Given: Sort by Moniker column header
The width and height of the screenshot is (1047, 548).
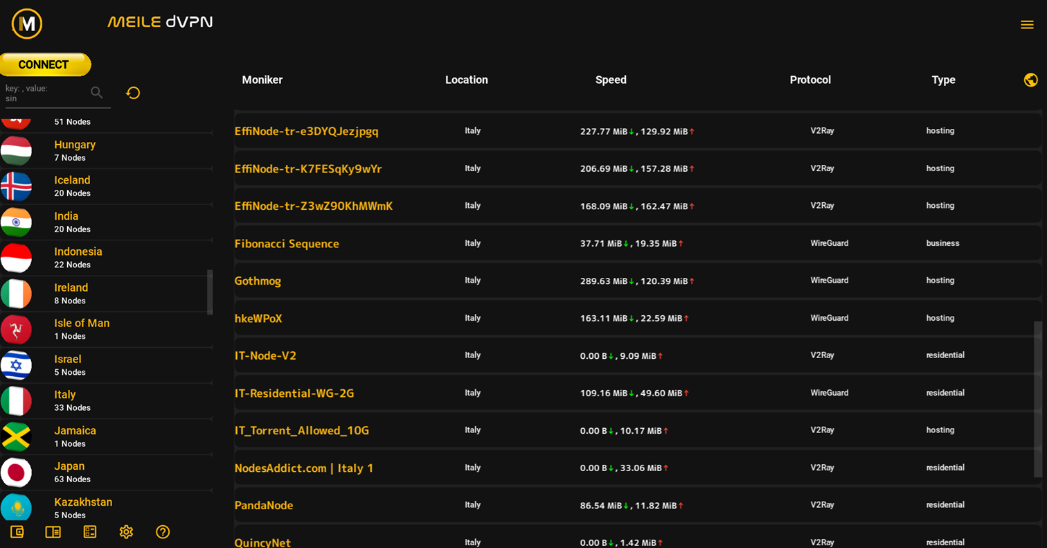Looking at the screenshot, I should [262, 80].
